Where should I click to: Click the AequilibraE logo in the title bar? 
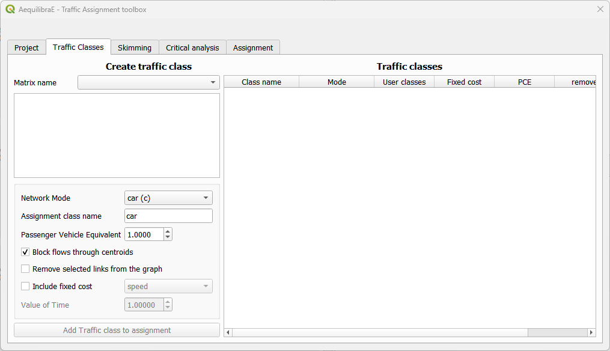10,9
